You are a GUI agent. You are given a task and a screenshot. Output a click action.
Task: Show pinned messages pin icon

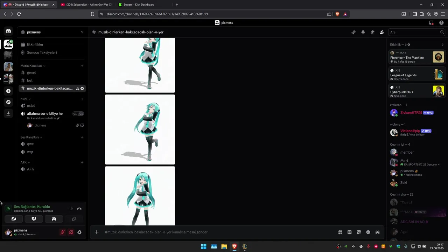tap(372, 32)
